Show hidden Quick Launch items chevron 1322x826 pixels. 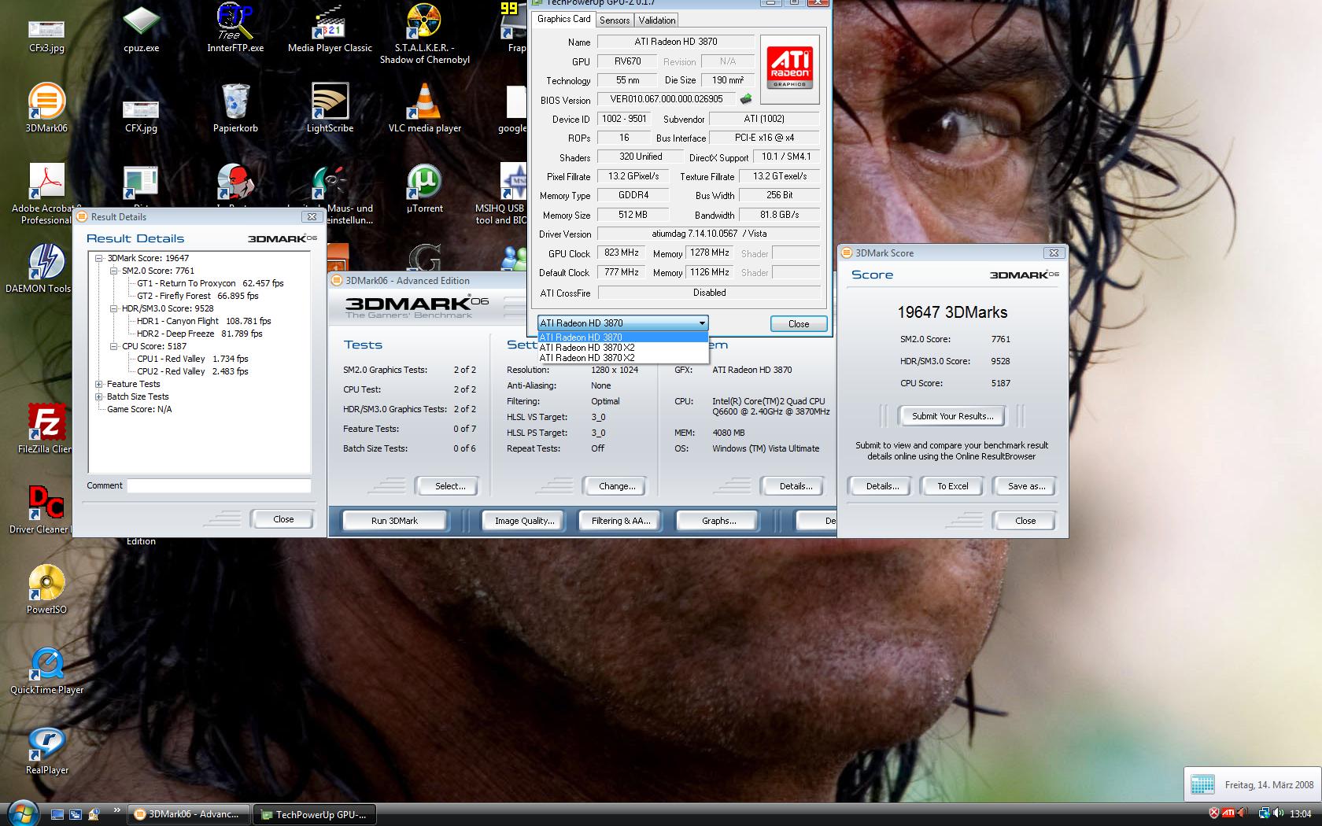pos(117,809)
